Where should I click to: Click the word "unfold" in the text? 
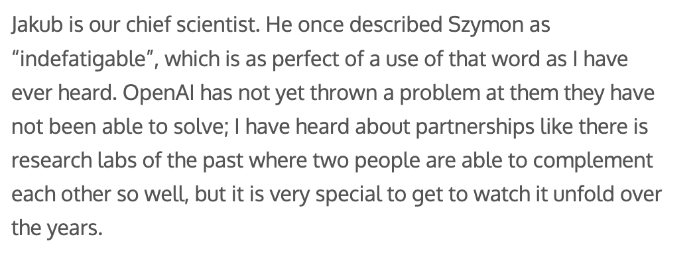(x=583, y=195)
